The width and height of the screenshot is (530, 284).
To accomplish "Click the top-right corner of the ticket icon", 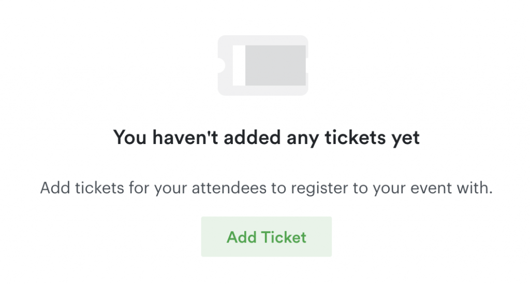I will 304,39.
